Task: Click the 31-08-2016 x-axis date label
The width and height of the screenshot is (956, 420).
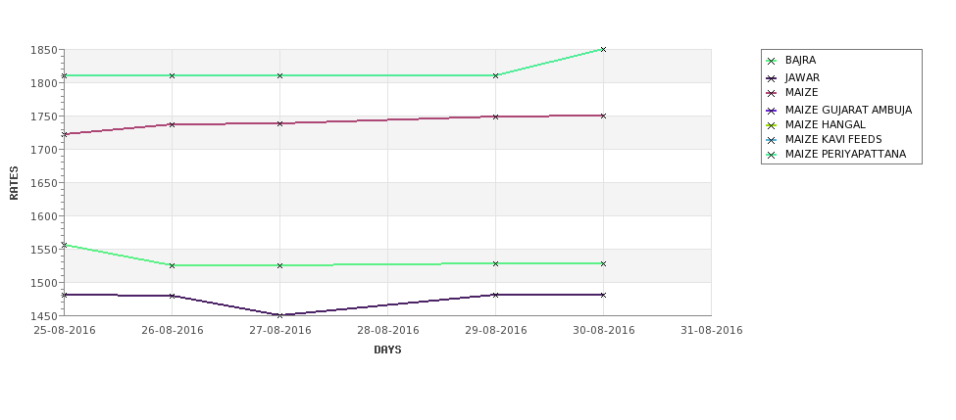Action: (712, 331)
